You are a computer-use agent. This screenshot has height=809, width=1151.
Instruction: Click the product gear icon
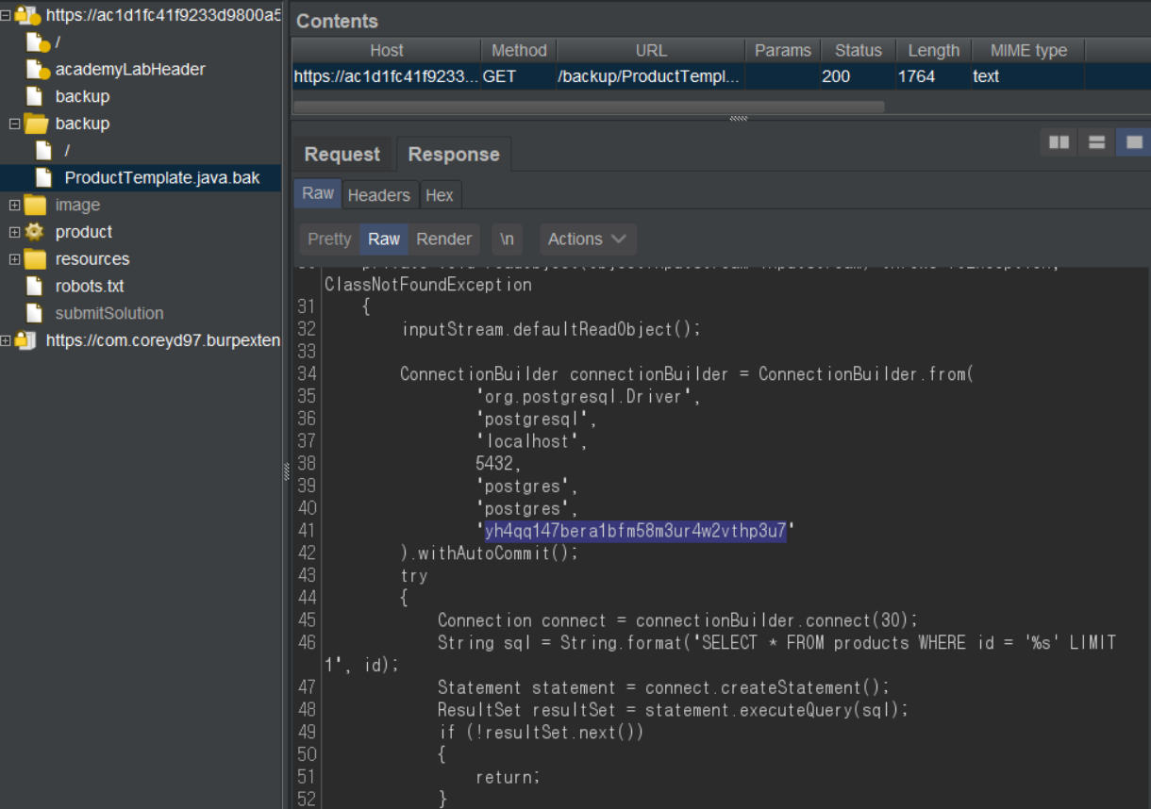(x=35, y=232)
